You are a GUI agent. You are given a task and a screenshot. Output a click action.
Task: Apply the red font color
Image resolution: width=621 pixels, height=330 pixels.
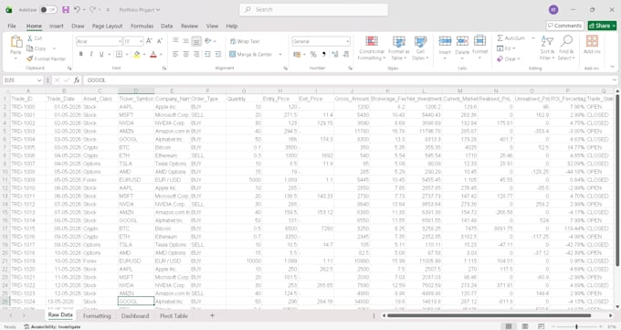(153, 54)
